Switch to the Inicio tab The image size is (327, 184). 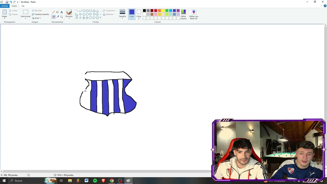[x=14, y=6]
